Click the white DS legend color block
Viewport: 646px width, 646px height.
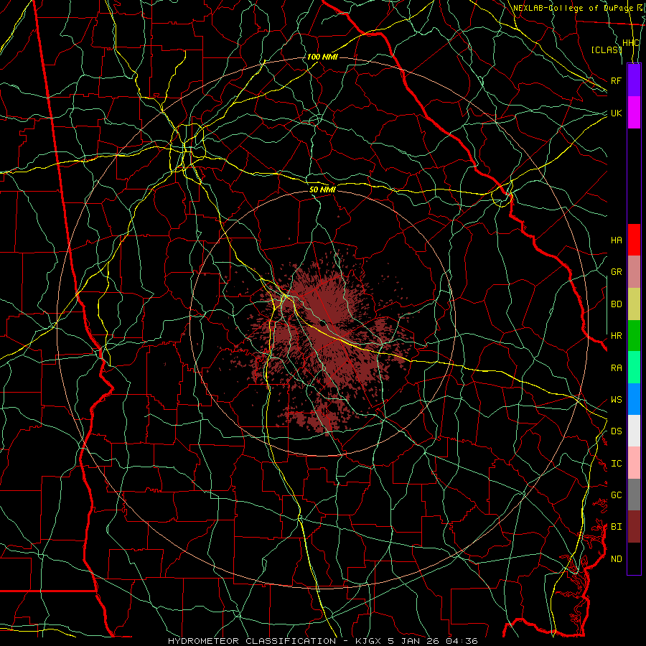(x=634, y=431)
